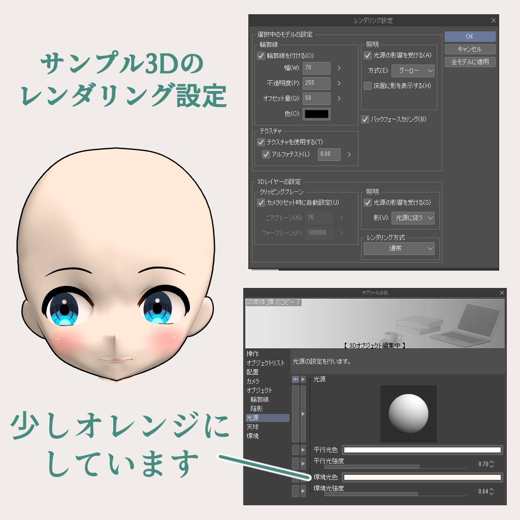Select 天球 in the category list
The image size is (520, 520).
coord(252,427)
